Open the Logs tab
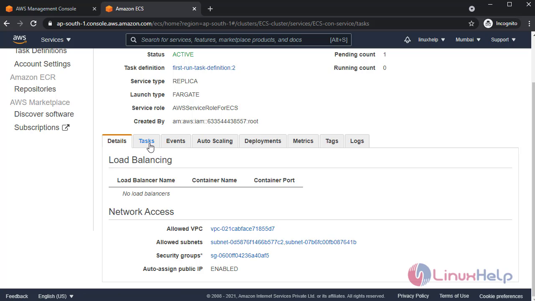The image size is (535, 301). tap(357, 141)
